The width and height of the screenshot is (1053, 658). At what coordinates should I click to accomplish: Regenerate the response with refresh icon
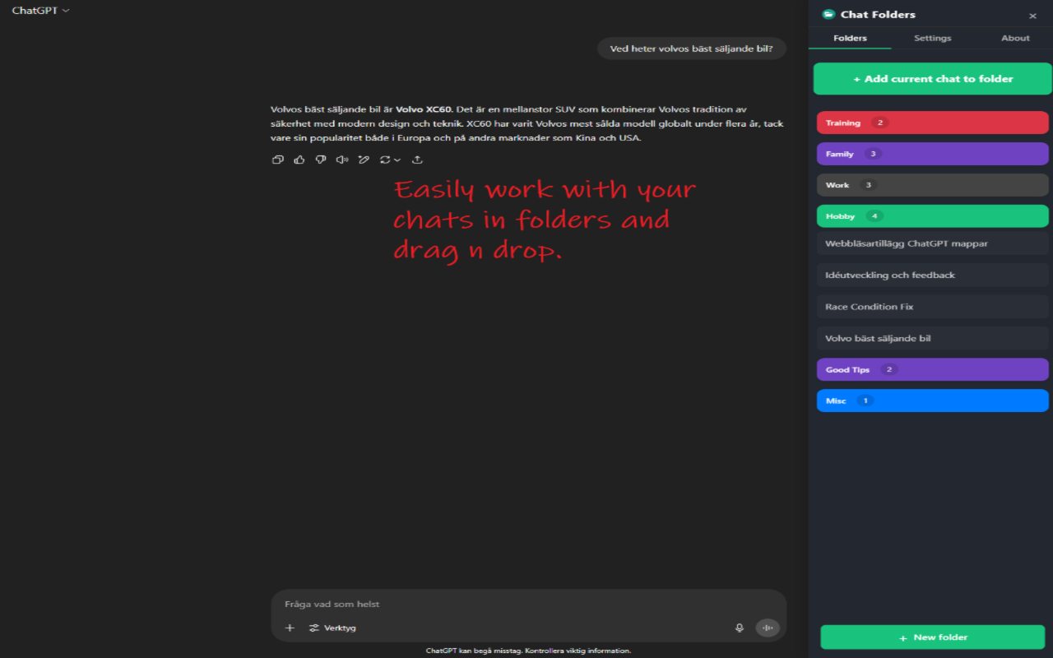(x=384, y=160)
